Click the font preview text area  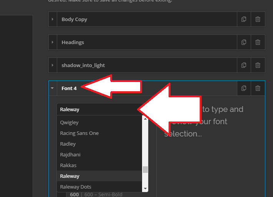[x=204, y=121]
